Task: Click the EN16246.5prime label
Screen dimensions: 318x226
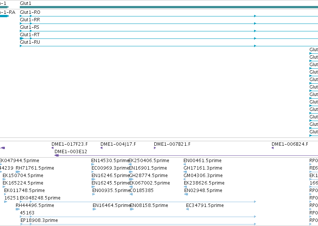Action: pyautogui.click(x=110, y=176)
